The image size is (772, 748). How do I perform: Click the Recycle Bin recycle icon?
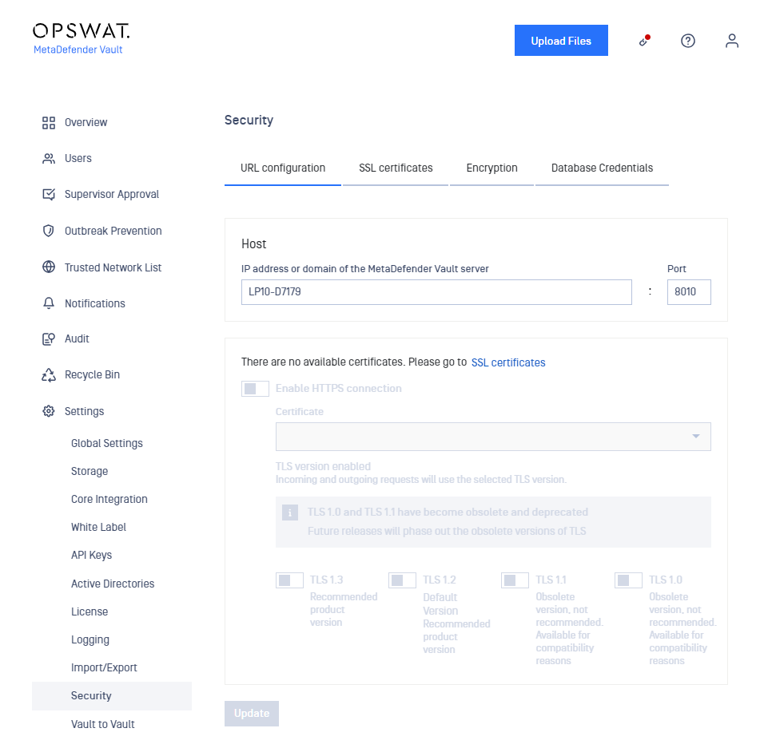coord(48,374)
